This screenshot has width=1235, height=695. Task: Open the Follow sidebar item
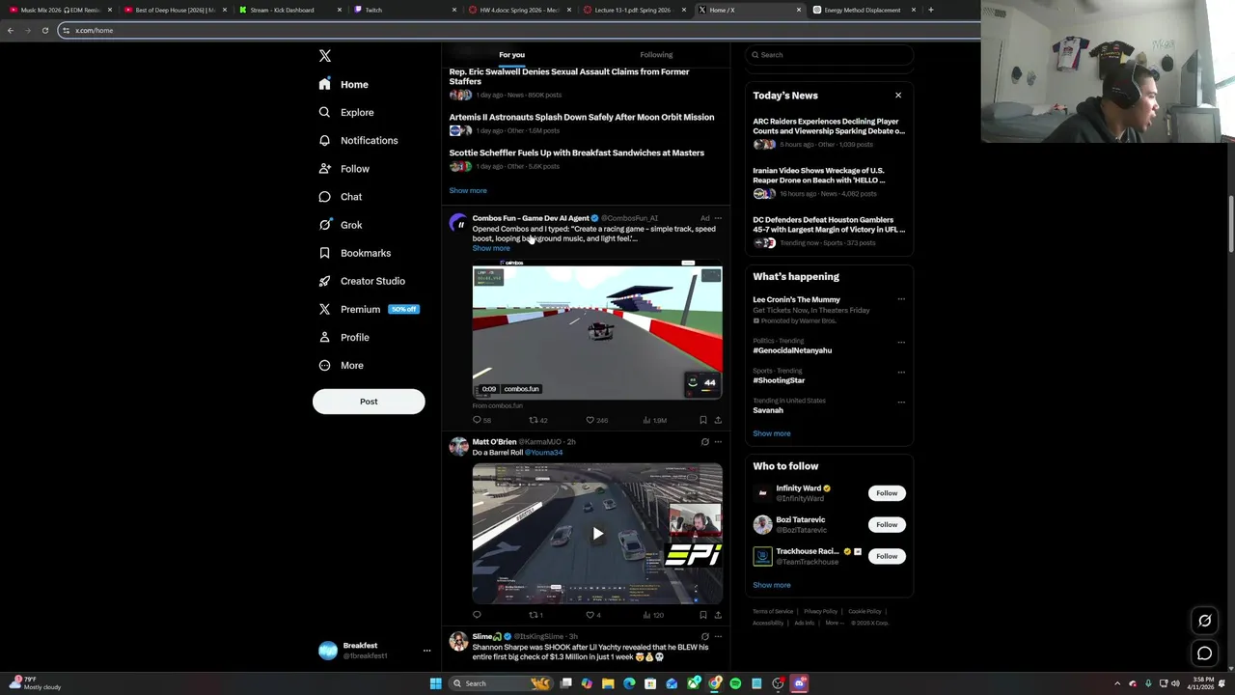point(344,168)
